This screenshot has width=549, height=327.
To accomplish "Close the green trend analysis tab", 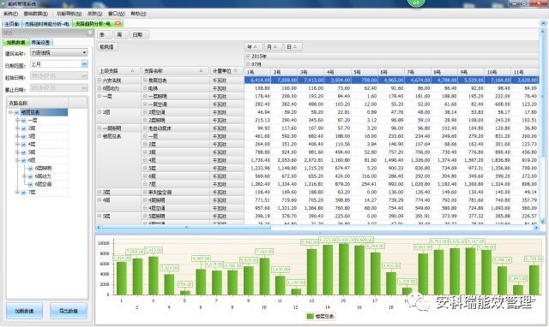I will coord(118,24).
